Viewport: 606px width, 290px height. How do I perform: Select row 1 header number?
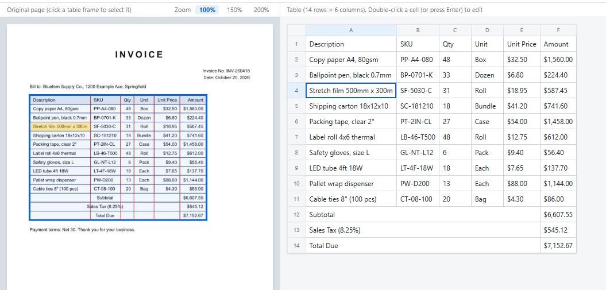[x=296, y=44]
